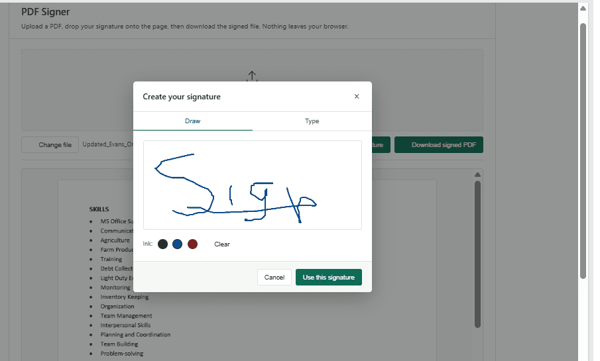Click 'Planning and Coordination' list item
Screen dimensions: 600x361
coord(135,335)
